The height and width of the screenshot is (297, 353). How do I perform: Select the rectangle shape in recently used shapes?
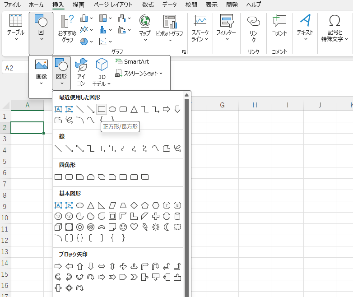tap(102, 109)
